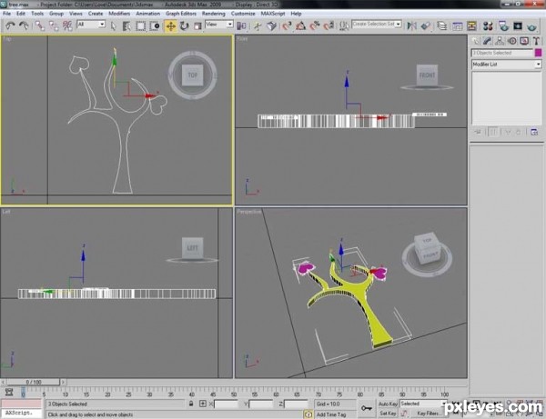Switch to the Utilities hammer tab
Viewport: 546px width, 419px height.
pos(536,41)
